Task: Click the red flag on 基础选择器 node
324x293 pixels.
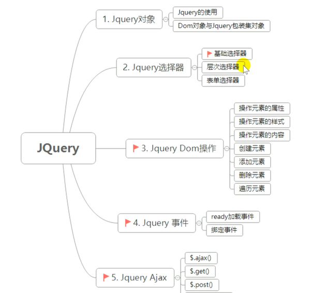Action: click(209, 54)
